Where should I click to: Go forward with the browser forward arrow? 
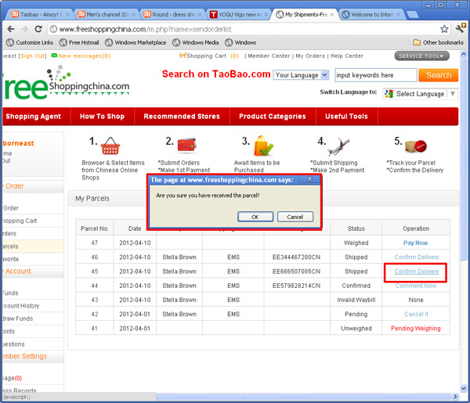(x=24, y=29)
